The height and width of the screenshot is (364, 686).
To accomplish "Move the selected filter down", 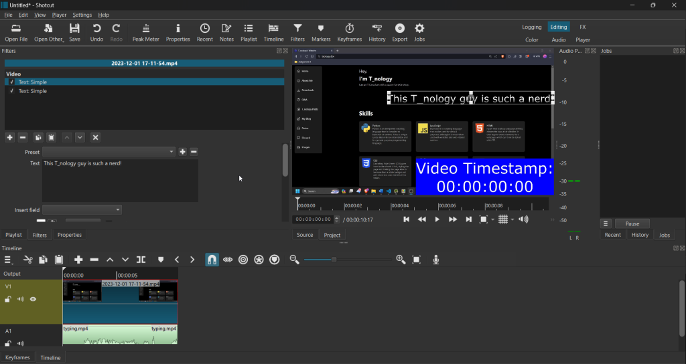I will (x=80, y=137).
